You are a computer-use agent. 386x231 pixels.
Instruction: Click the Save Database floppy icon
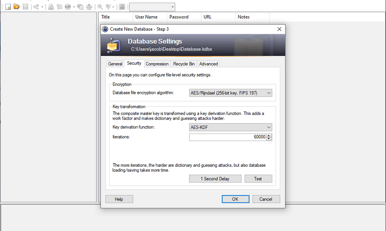click(x=25, y=7)
